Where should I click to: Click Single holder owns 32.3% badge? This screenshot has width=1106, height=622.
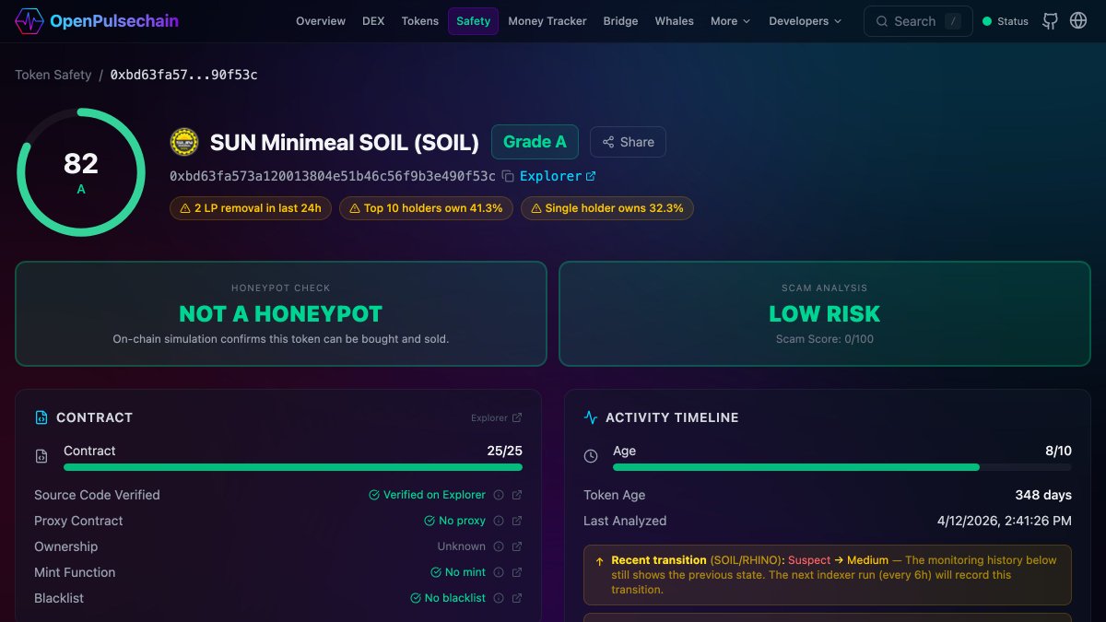coord(607,208)
